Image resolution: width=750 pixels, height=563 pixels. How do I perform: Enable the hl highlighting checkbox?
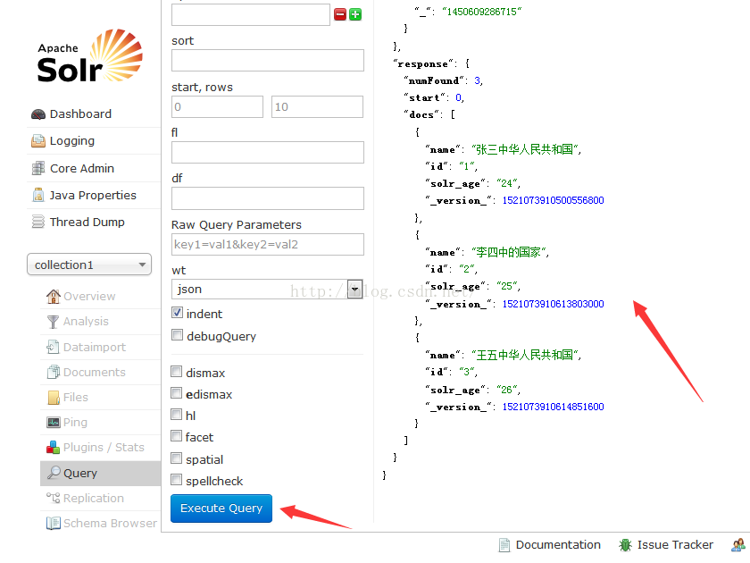point(177,415)
